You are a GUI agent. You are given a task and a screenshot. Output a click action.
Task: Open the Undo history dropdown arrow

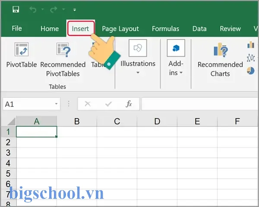43,9
